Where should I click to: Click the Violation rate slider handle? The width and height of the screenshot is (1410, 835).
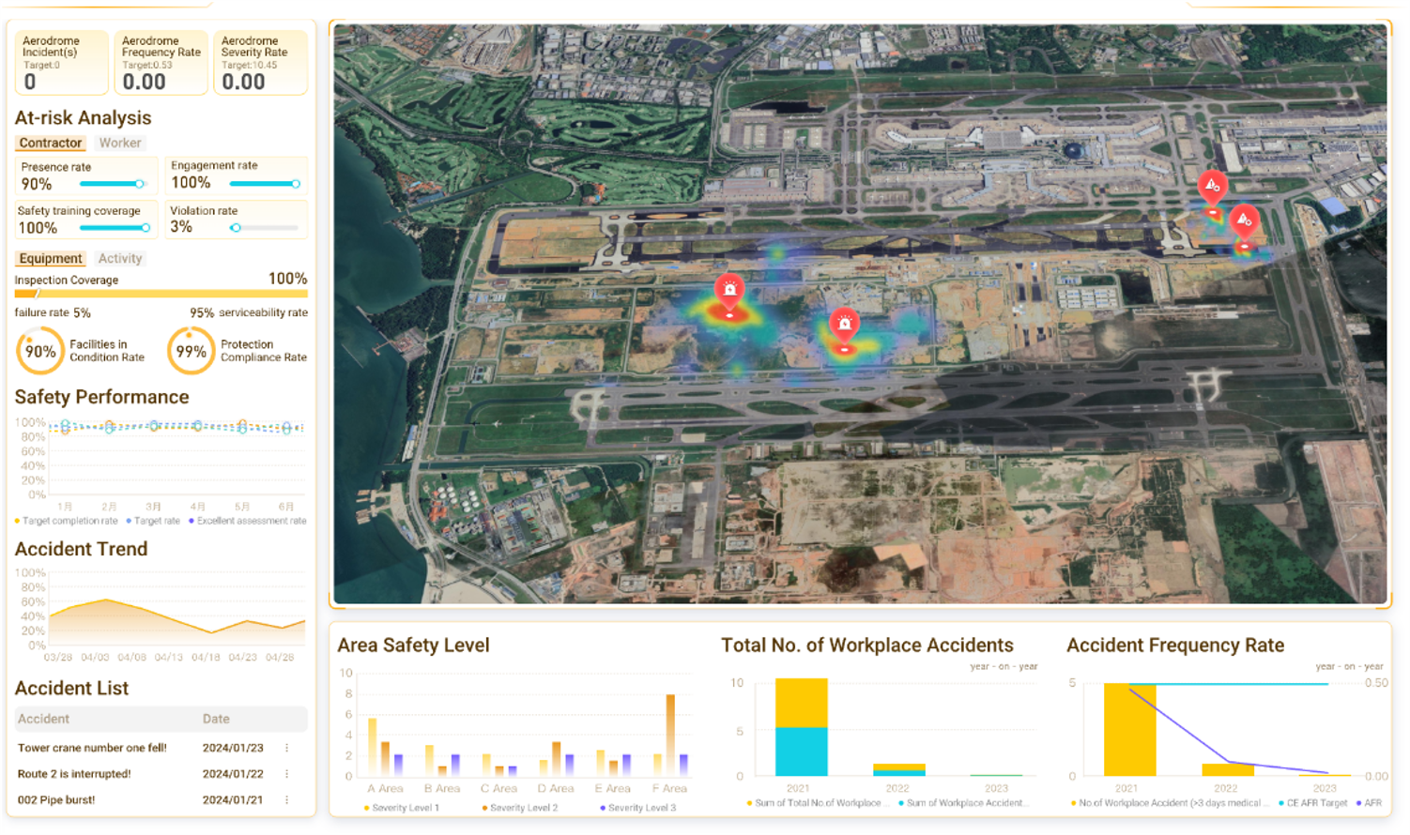[236, 228]
